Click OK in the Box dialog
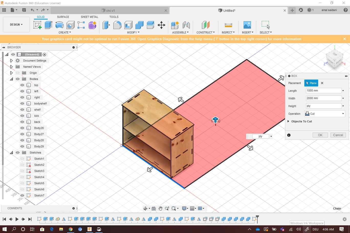Image resolution: width=350 pixels, height=233 pixels. coord(320,135)
